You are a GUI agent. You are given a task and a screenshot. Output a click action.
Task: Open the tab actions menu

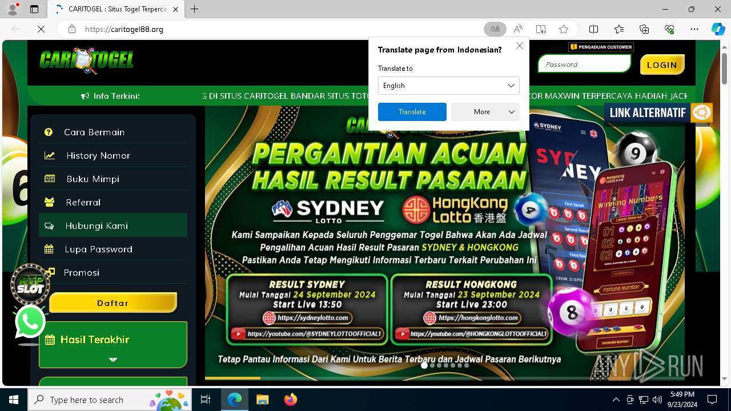[34, 9]
